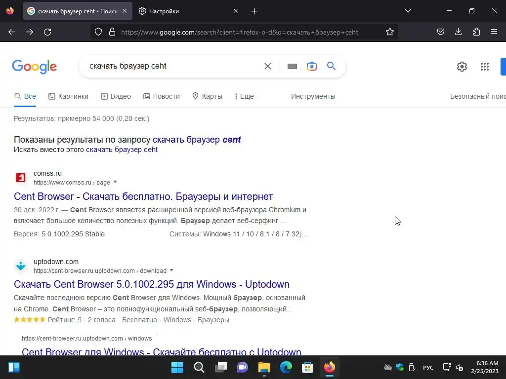Switch to Видео results
The height and width of the screenshot is (379, 506).
(x=116, y=96)
